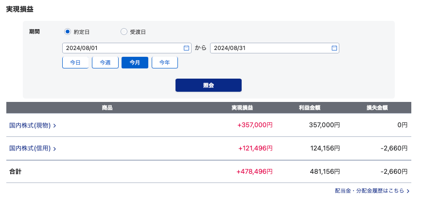Expand the chevron beside 国内株式(信用)

point(54,149)
